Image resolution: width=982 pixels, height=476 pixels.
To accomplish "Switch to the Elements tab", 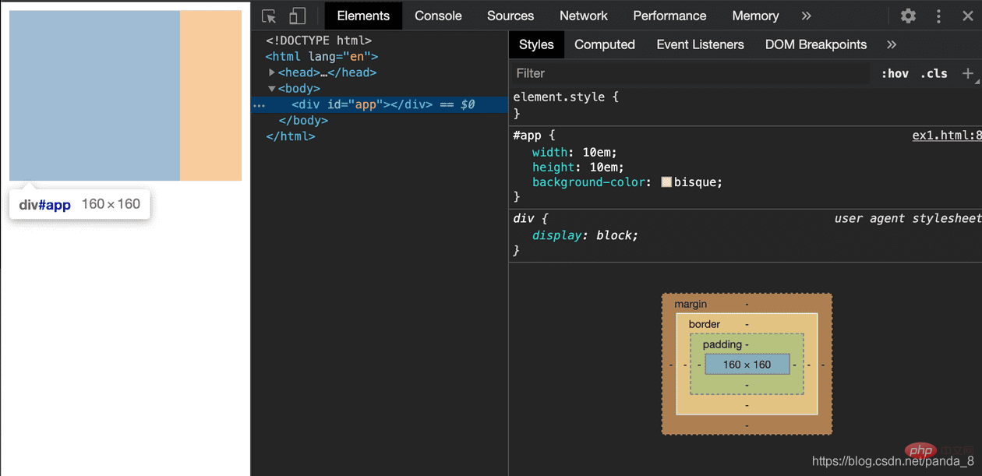I will coord(363,16).
